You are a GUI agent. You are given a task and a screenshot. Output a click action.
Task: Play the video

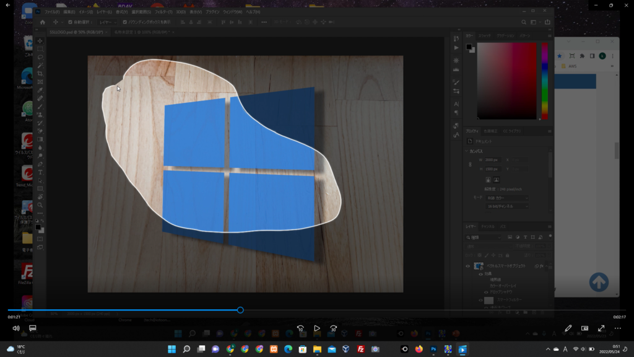pyautogui.click(x=317, y=328)
